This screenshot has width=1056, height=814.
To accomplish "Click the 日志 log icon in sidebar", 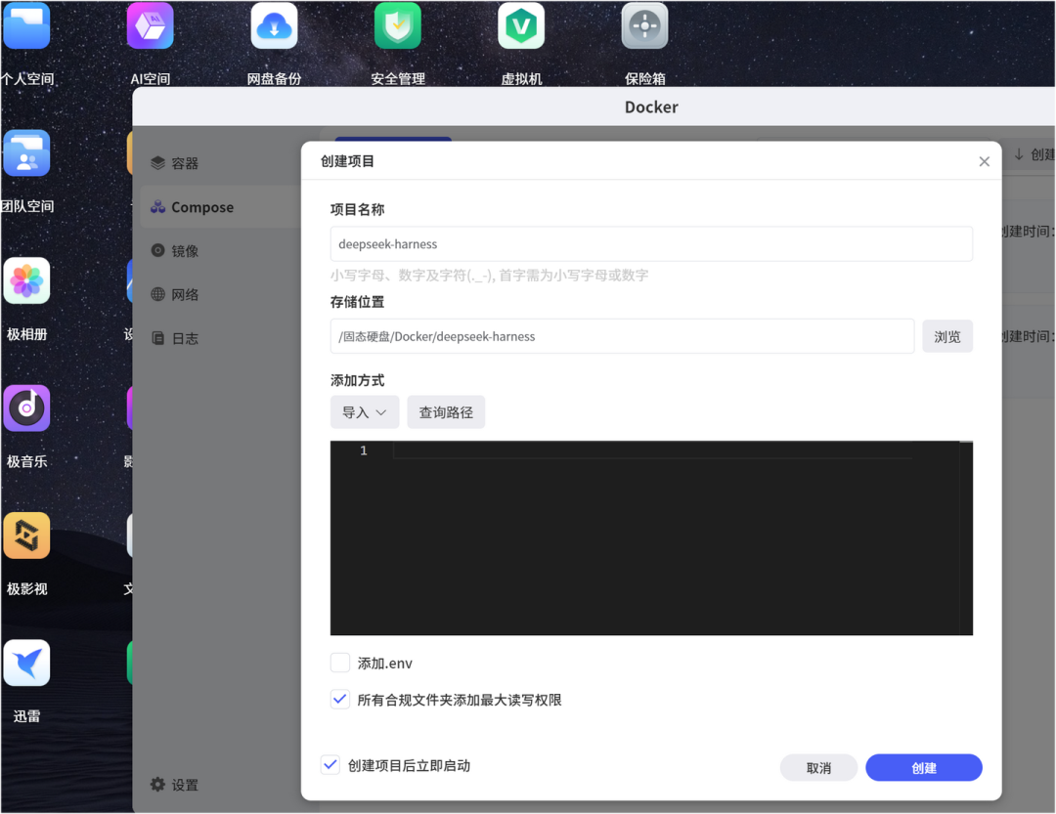I will [157, 338].
